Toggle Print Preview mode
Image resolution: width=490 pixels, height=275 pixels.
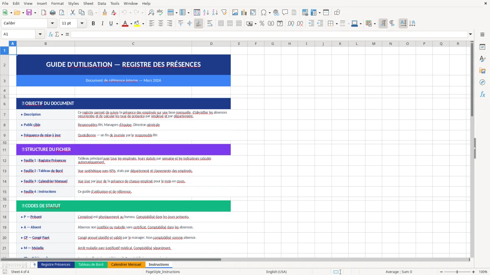click(61, 13)
